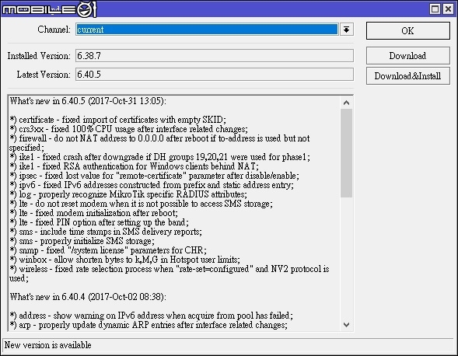Maximize the window using the title bar button

pos(435,9)
